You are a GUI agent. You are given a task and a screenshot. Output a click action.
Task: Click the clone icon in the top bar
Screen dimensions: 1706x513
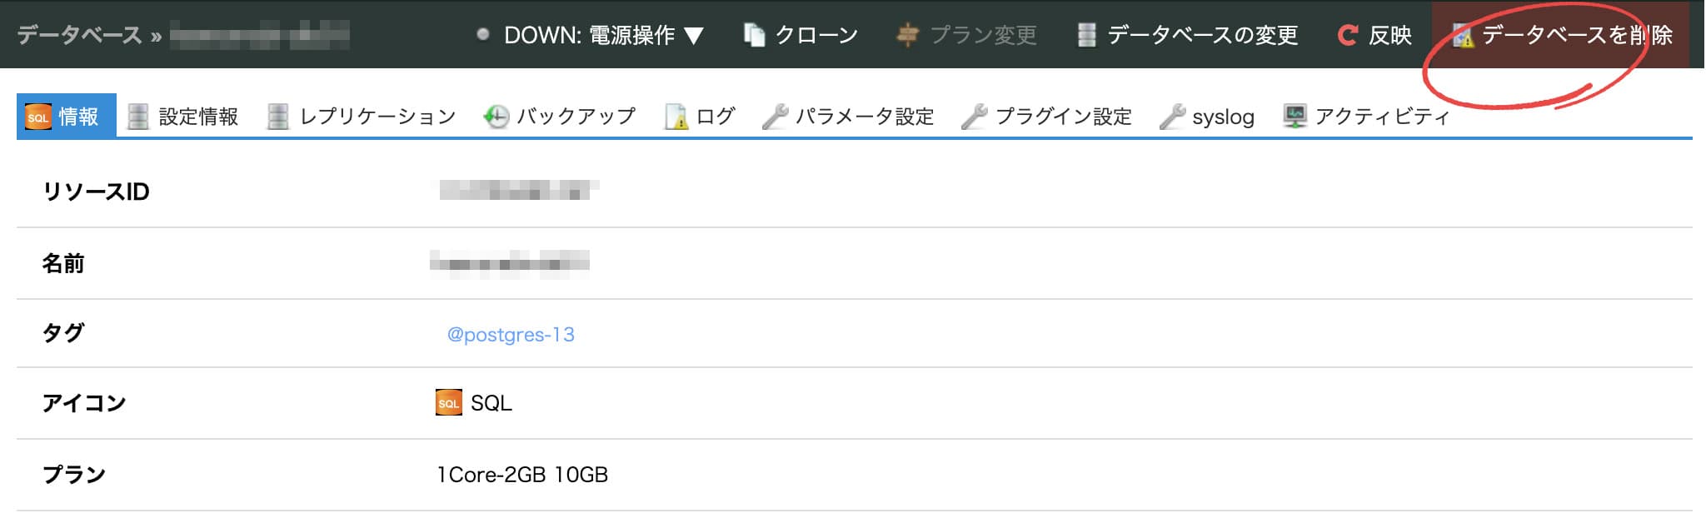tap(754, 35)
